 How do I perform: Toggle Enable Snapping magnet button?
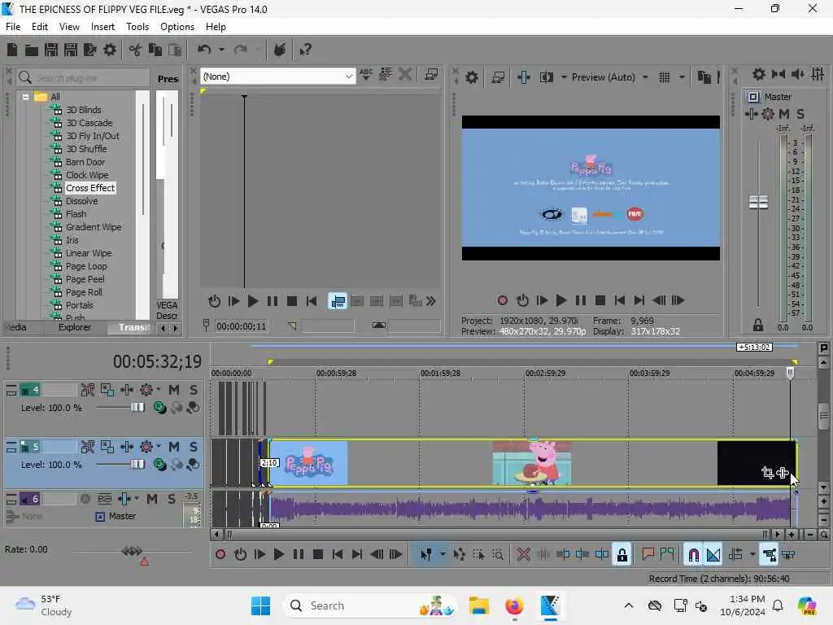(x=693, y=555)
